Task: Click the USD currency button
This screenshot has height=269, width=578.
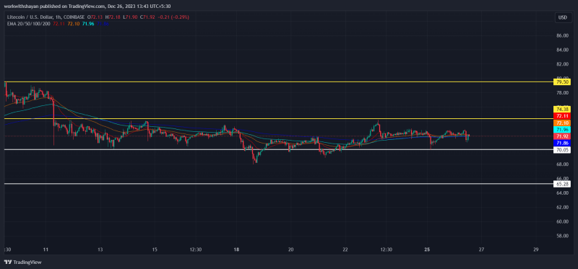Action: pos(562,17)
